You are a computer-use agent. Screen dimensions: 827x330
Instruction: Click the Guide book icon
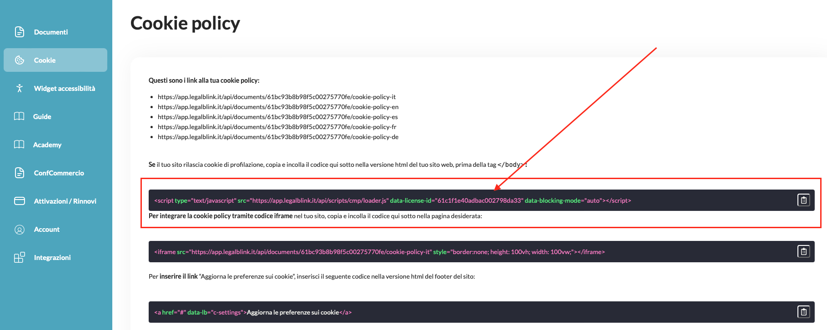19,116
